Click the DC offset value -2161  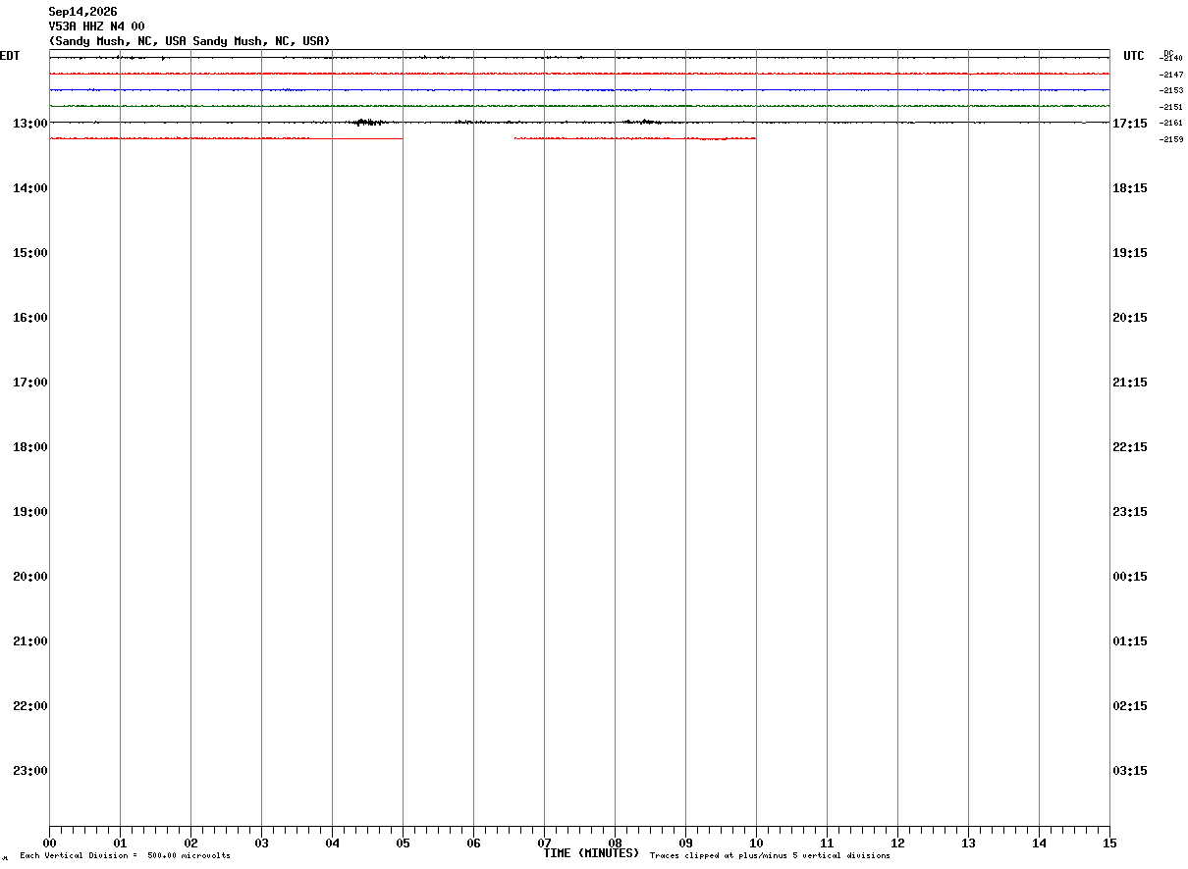pyautogui.click(x=1171, y=124)
